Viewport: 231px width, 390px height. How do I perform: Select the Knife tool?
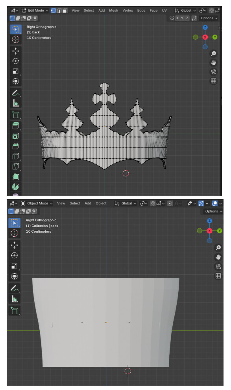click(15, 166)
